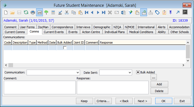Open the Medical Conditions tab
Viewport: 194px width, 107px height.
pyautogui.click(x=141, y=32)
